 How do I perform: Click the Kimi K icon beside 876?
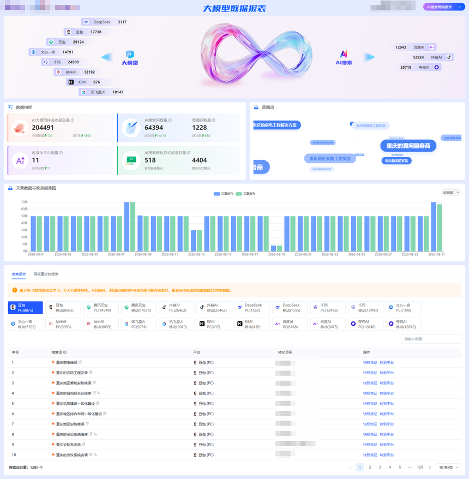(x=71, y=82)
